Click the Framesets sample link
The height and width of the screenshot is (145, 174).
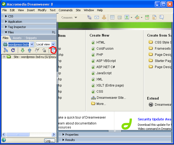[x=163, y=49]
